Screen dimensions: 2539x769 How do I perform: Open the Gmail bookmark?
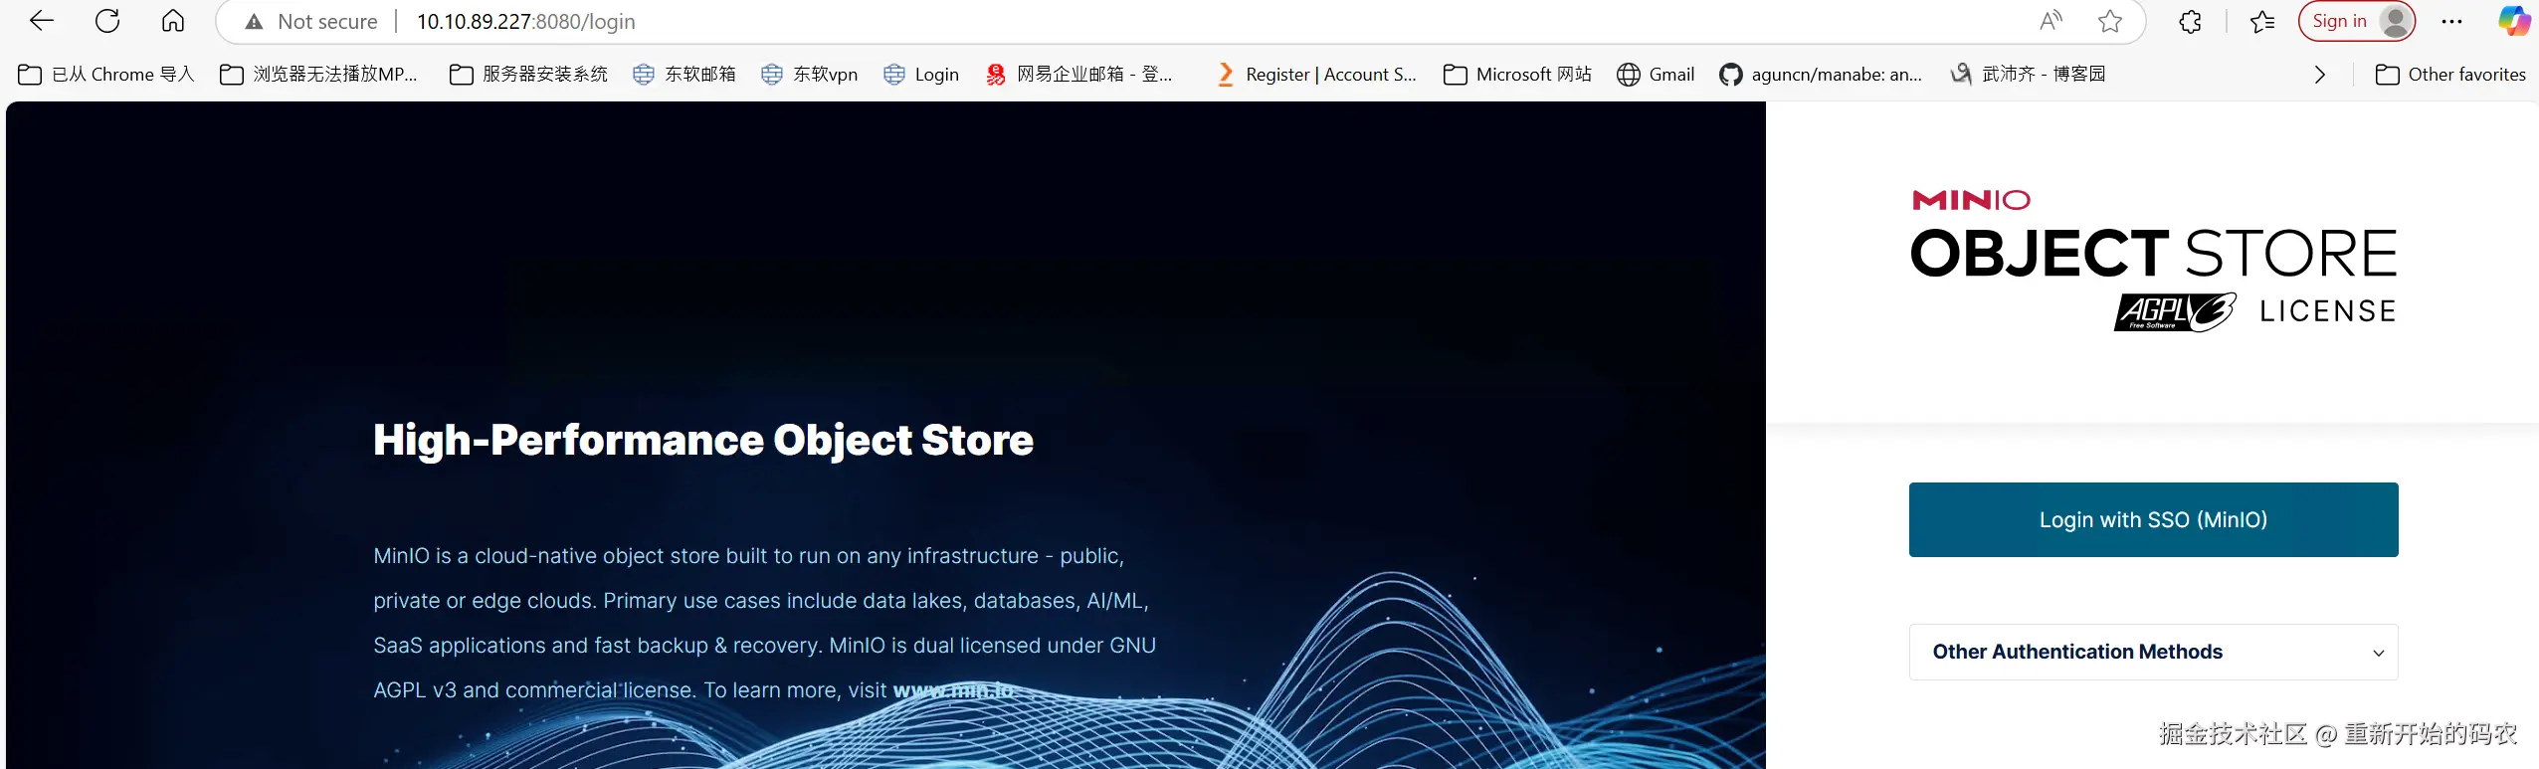tap(1656, 75)
